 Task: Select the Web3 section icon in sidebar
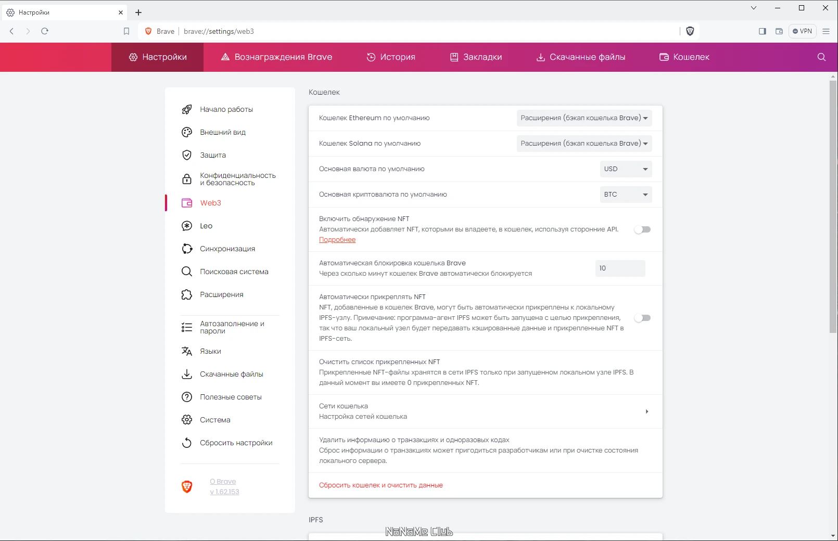[187, 203]
